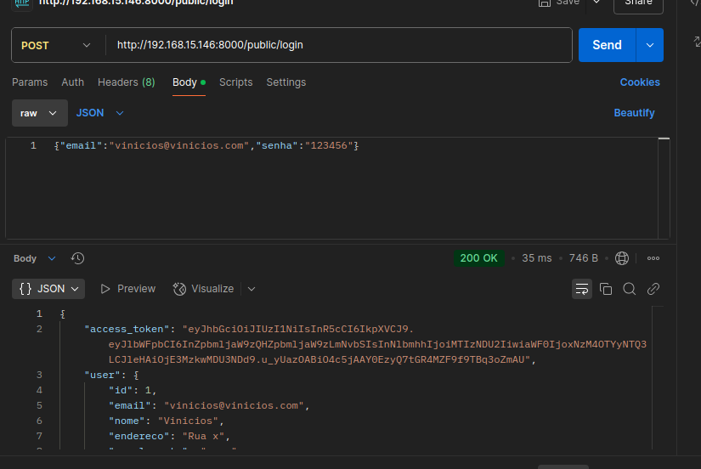The height and width of the screenshot is (469, 701).
Task: Switch to the Headers (8) tab
Action: (x=126, y=82)
